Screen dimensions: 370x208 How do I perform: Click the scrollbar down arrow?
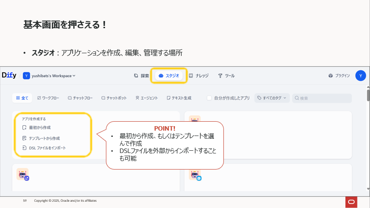click(x=368, y=189)
